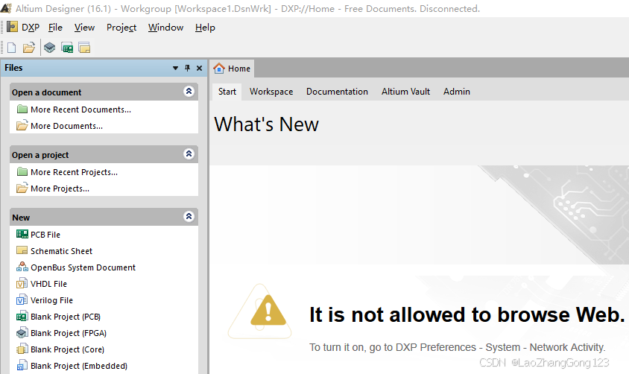
Task: Open the View menu
Action: coord(84,28)
